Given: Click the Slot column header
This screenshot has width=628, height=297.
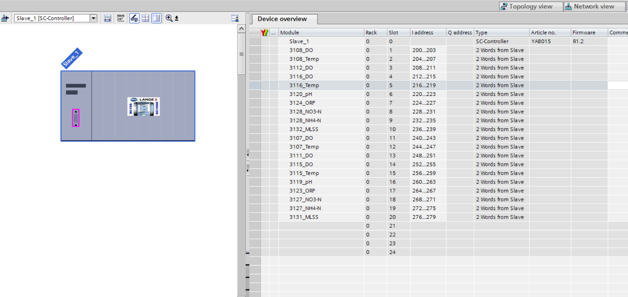Looking at the screenshot, I should click(x=398, y=32).
